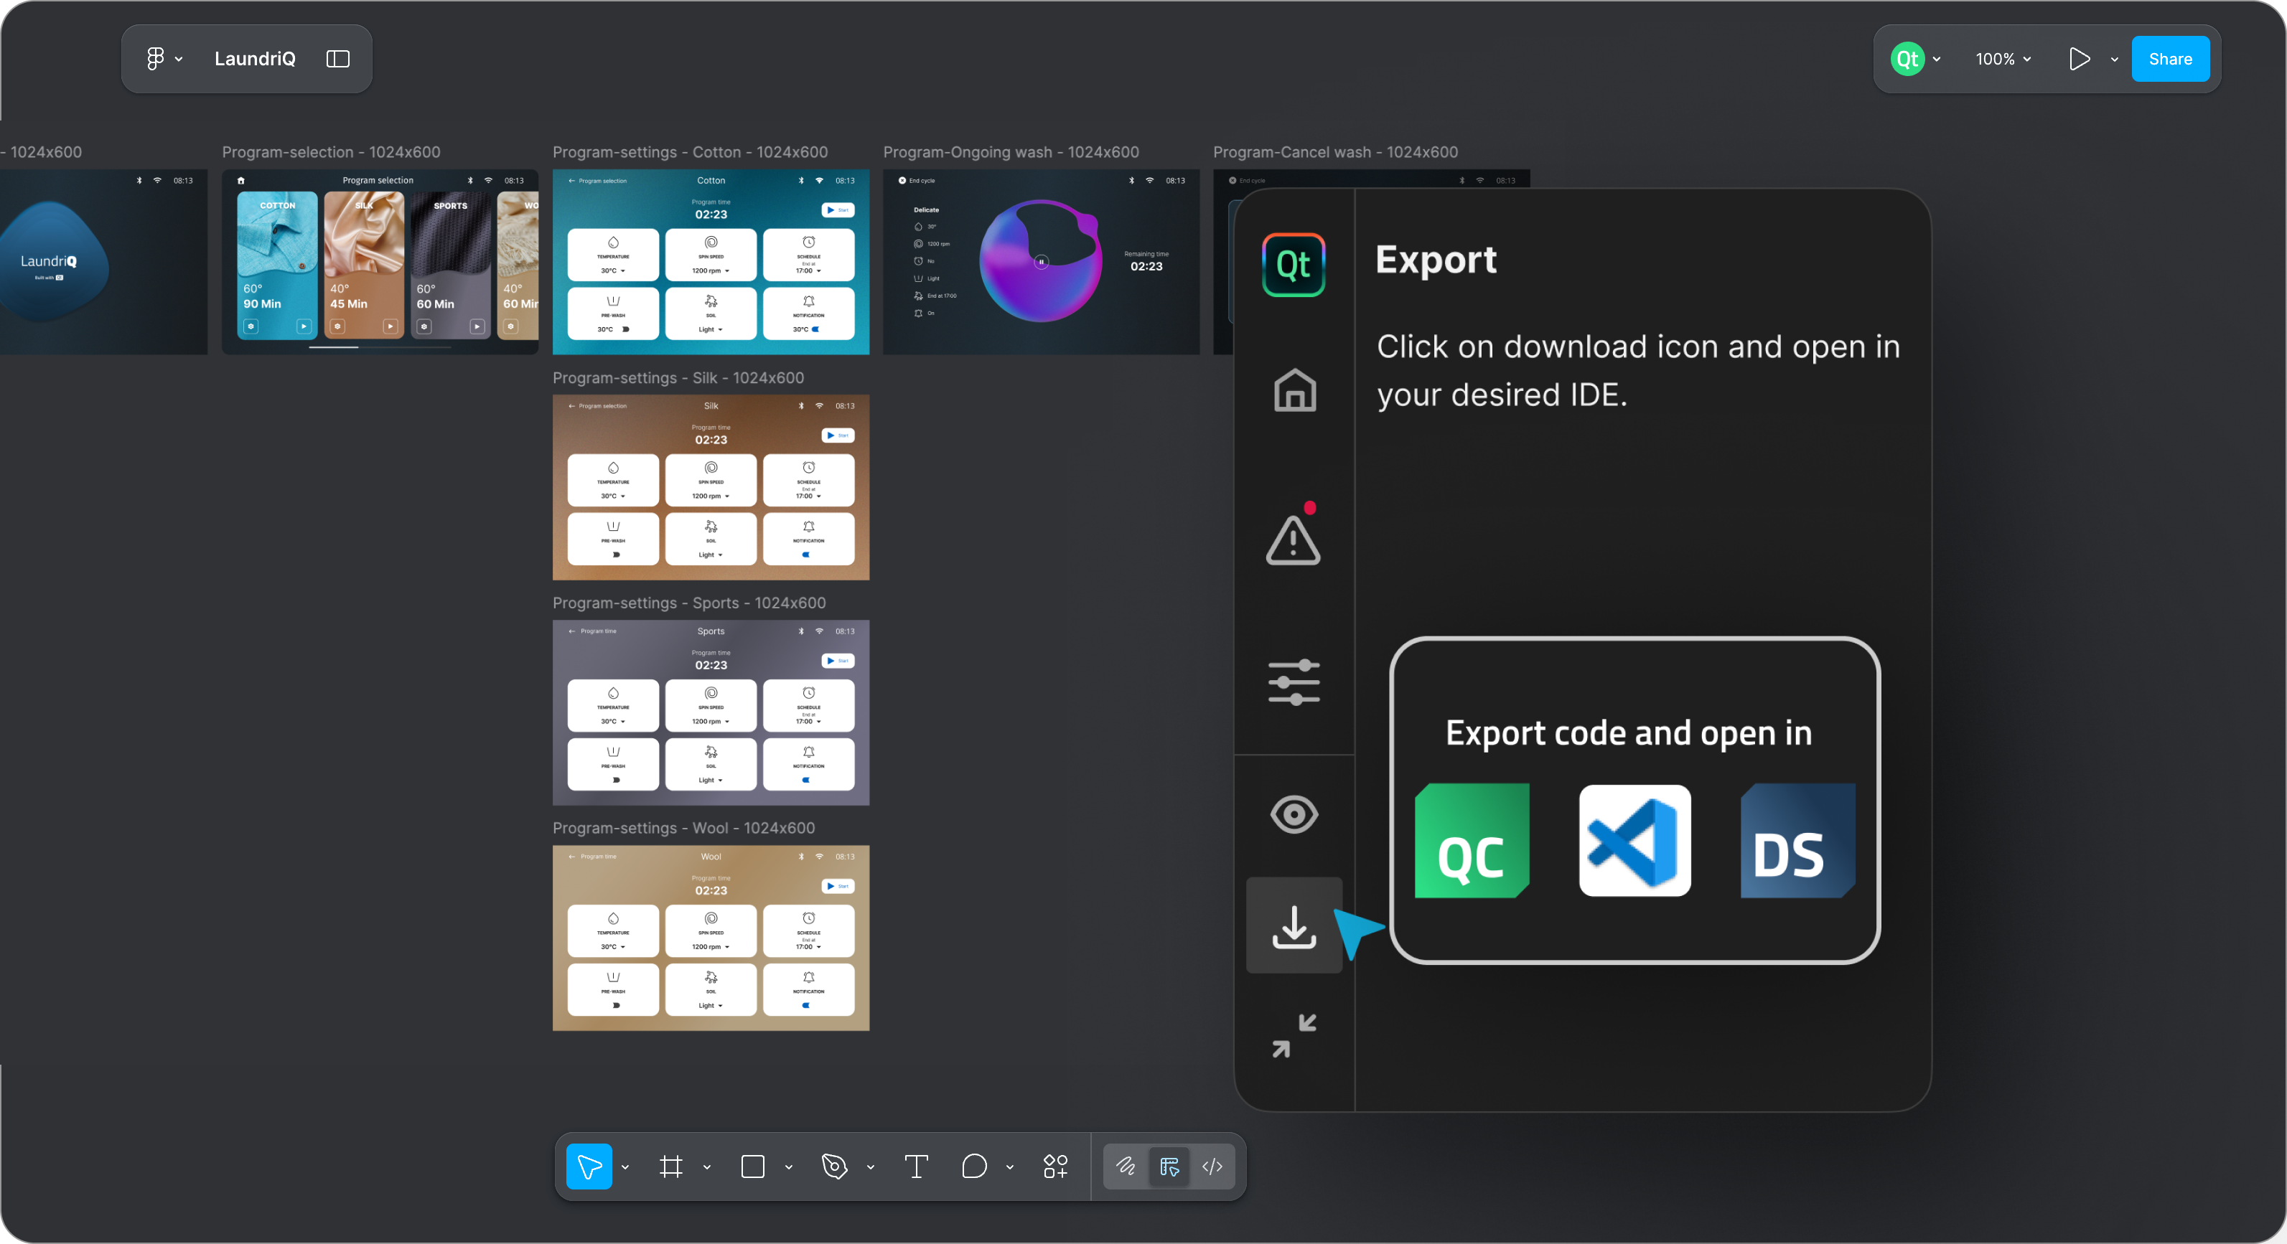Click Spin Speed tile in Silk frame
The height and width of the screenshot is (1244, 2287).
click(710, 480)
